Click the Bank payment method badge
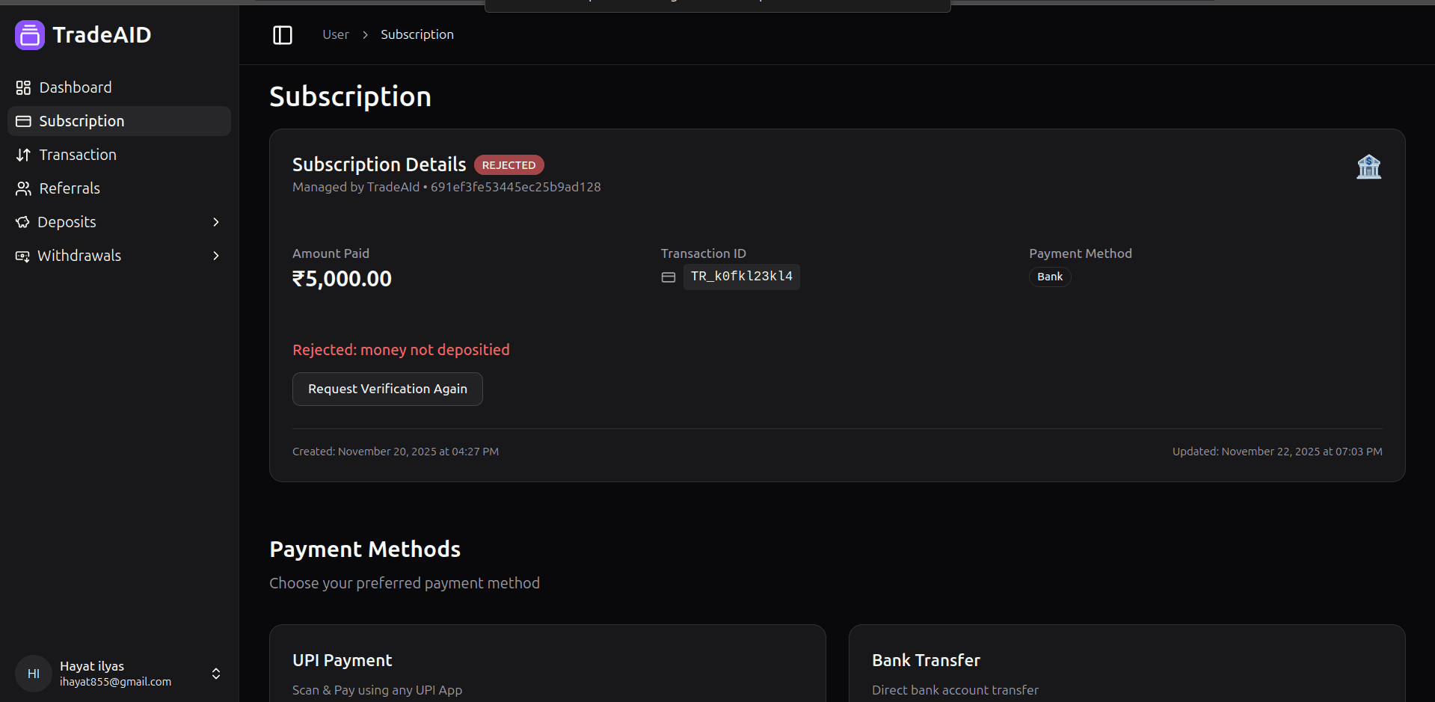Screen dimensions: 1435x702 click(x=1050, y=277)
